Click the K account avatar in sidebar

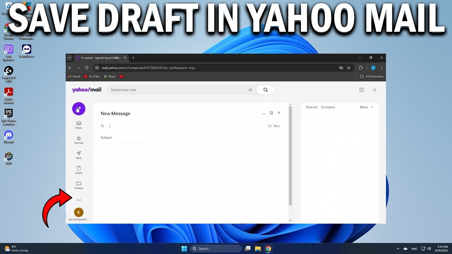tap(79, 212)
